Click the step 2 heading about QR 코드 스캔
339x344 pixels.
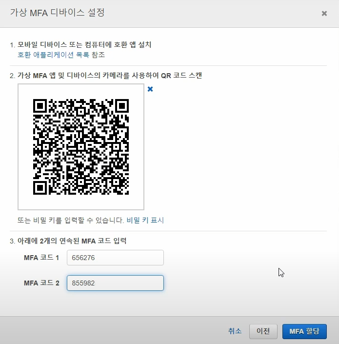point(110,76)
